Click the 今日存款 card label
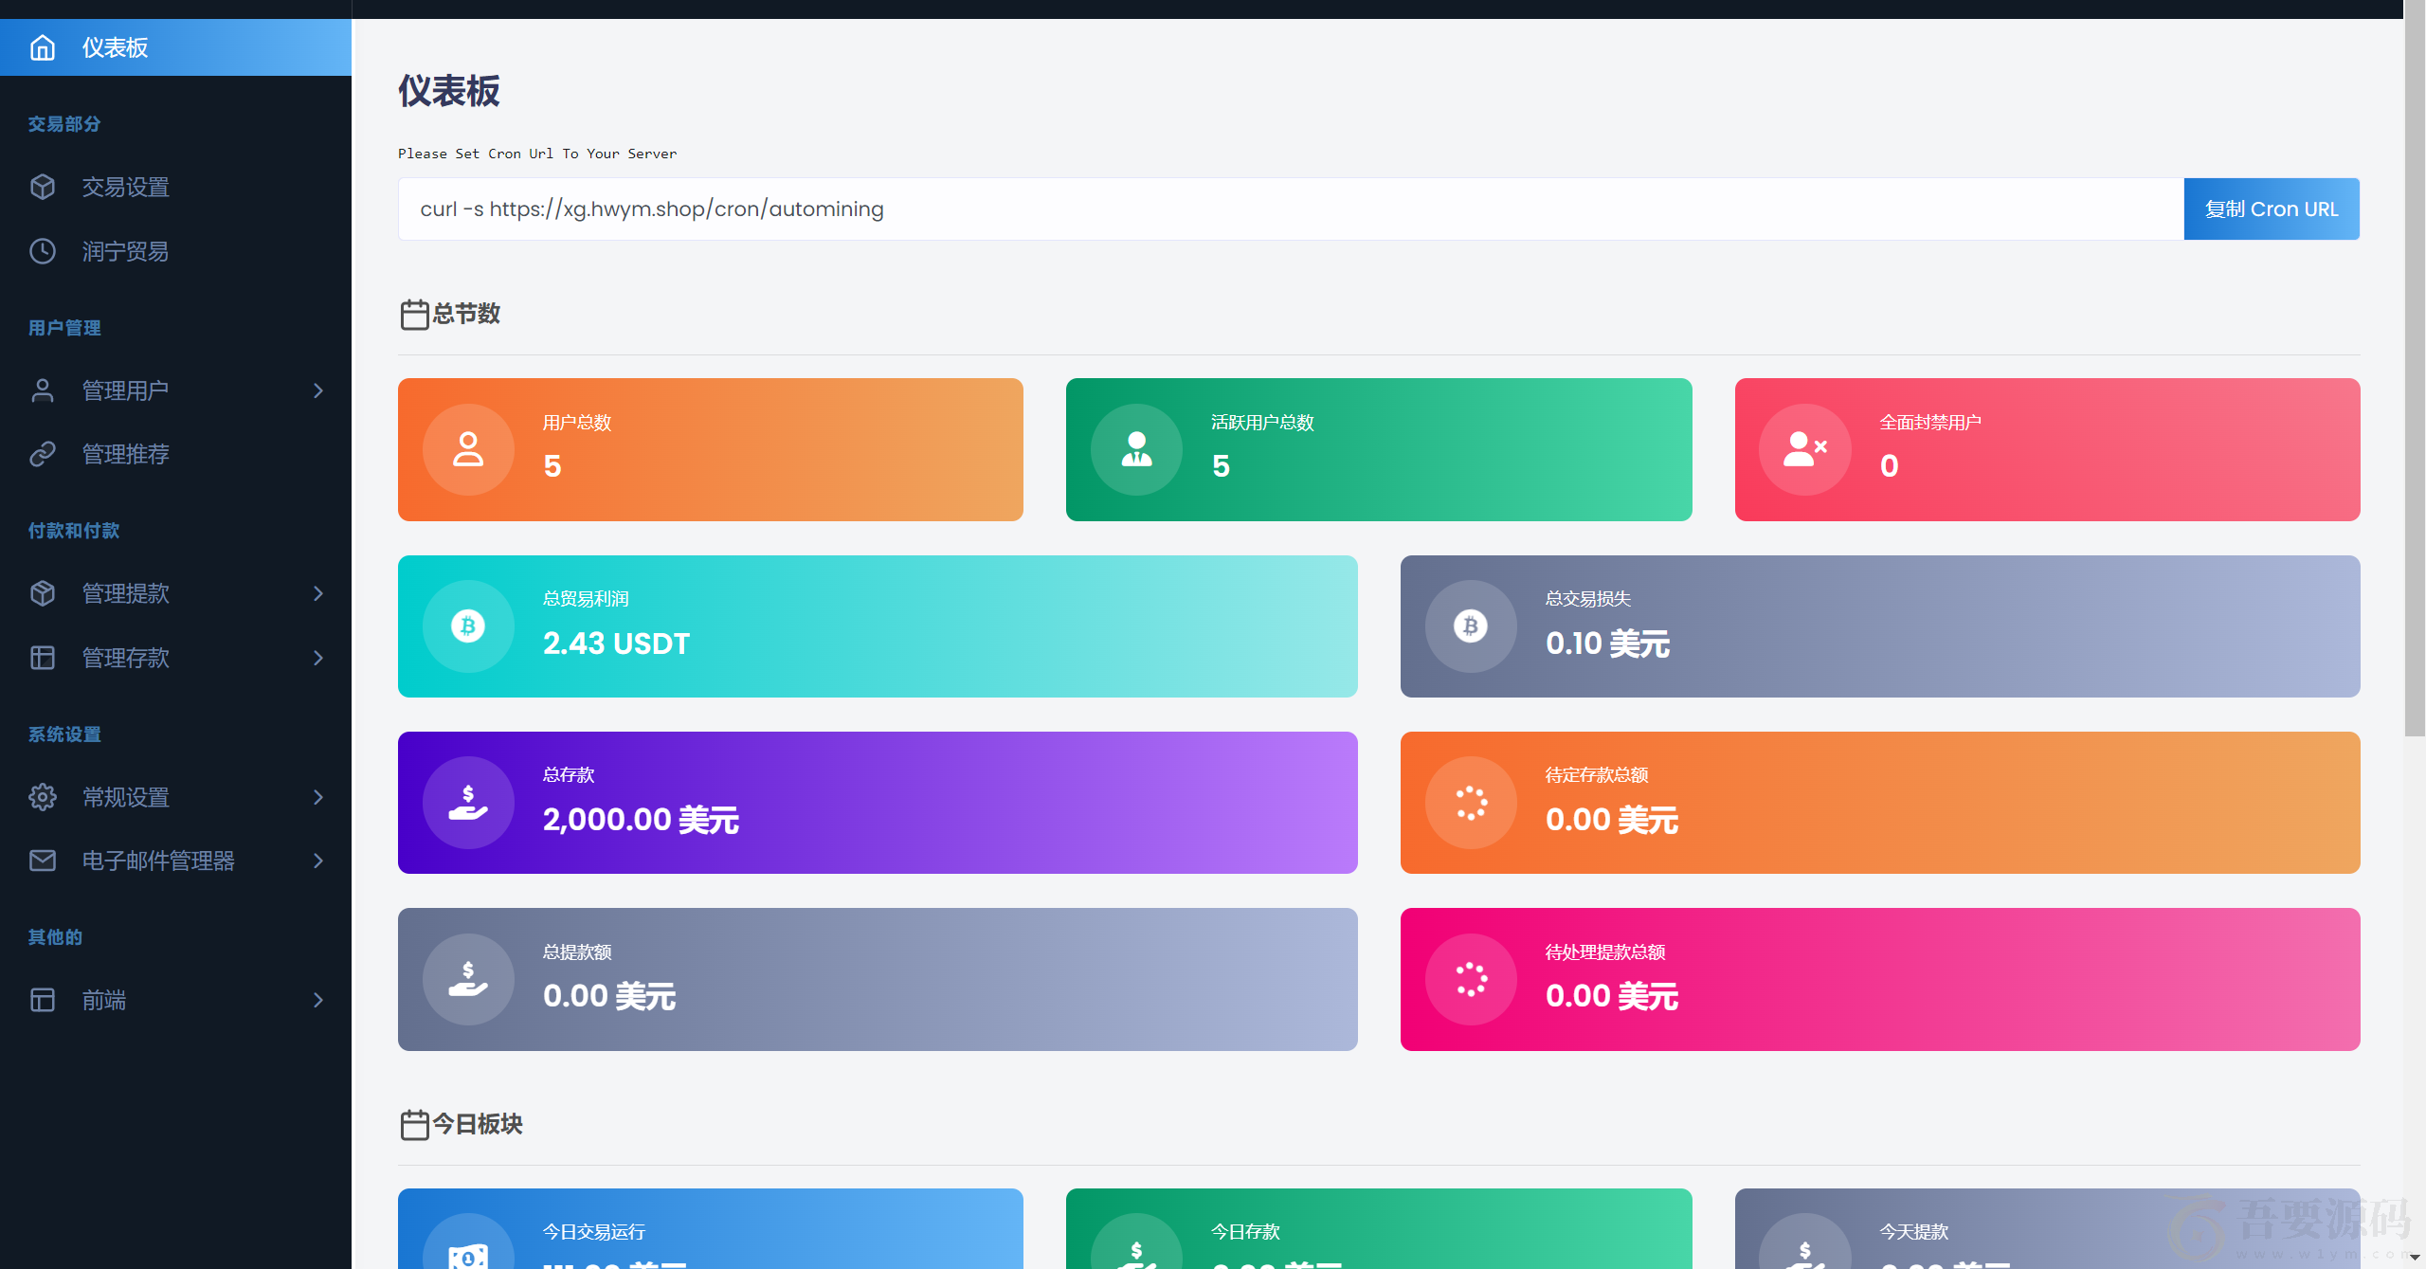This screenshot has height=1269, width=2426. 1245,1232
